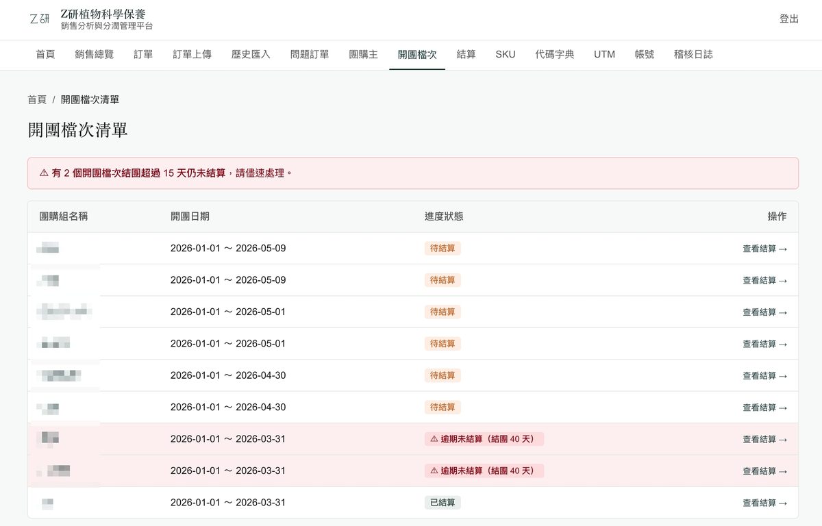The width and height of the screenshot is (822, 526).
Task: Open 查看結算 in second 2026-04-30 row
Action: point(765,408)
